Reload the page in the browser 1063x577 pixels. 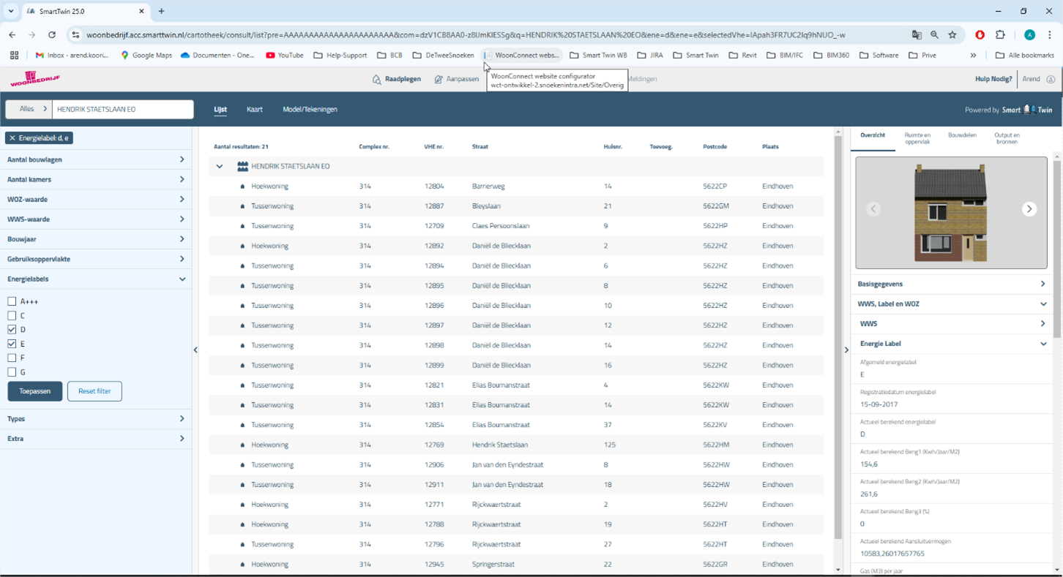52,34
